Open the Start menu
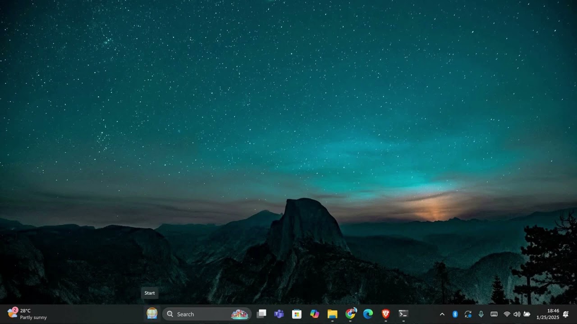 (x=152, y=314)
